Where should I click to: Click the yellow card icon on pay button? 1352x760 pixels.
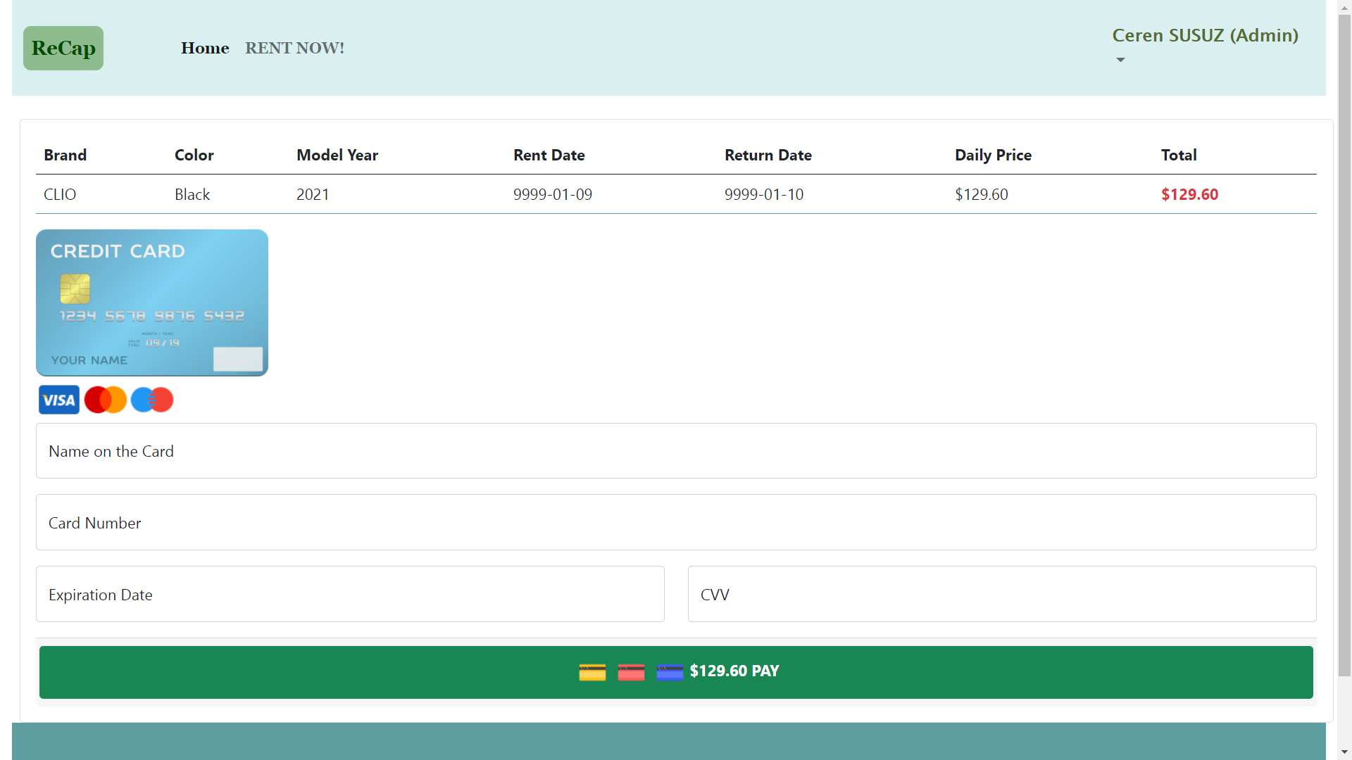point(592,672)
